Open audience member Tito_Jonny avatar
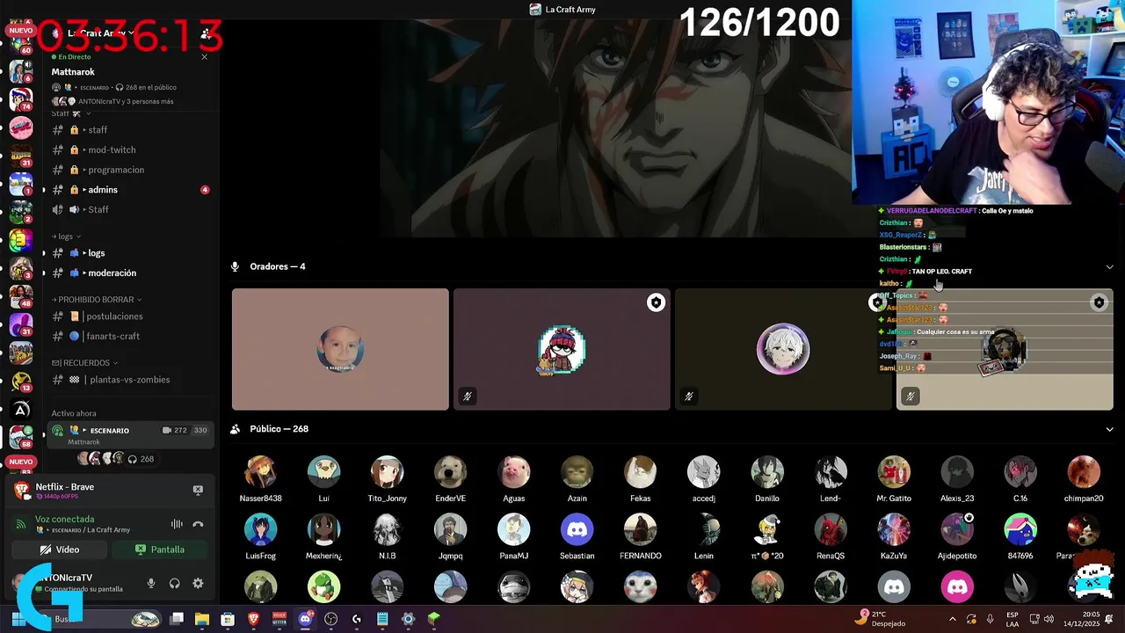 point(387,472)
